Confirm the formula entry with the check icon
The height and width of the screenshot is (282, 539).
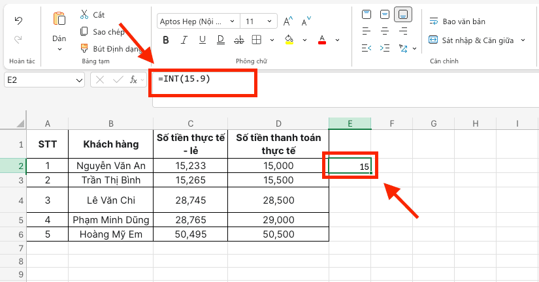coord(118,80)
